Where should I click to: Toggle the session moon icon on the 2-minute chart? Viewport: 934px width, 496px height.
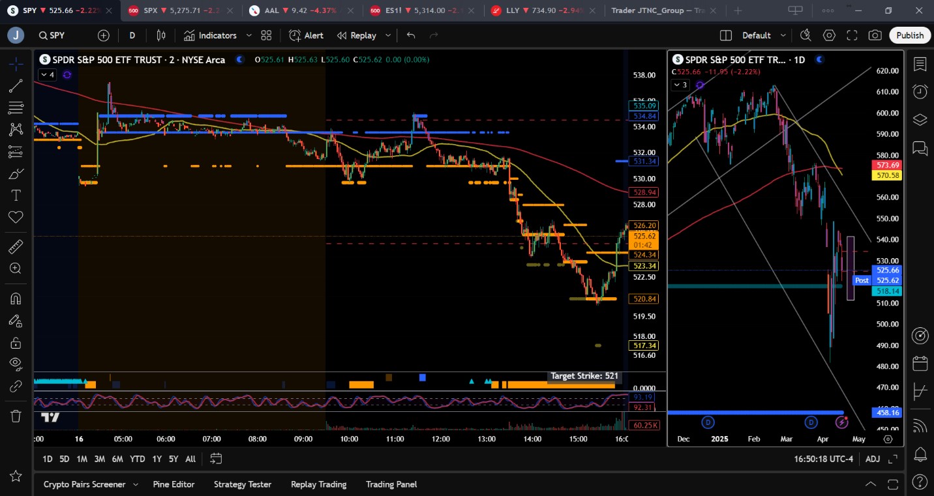tap(240, 59)
